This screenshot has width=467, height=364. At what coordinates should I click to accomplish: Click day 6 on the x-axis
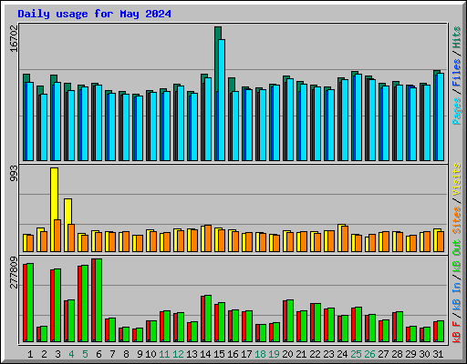pos(99,354)
